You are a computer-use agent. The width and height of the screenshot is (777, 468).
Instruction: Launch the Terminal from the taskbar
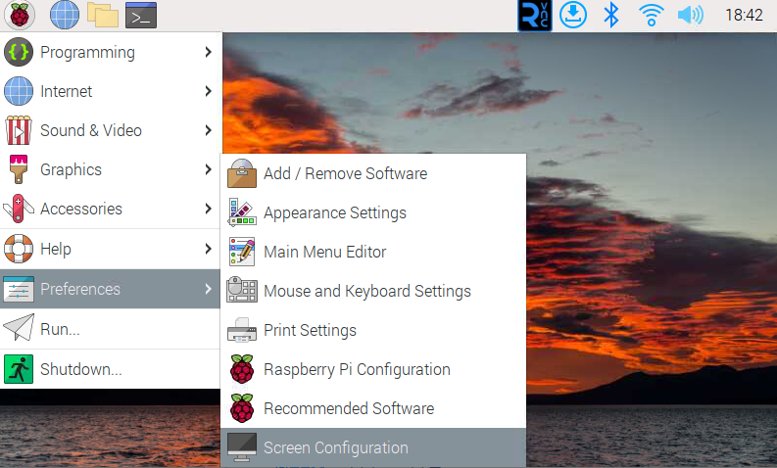click(141, 15)
